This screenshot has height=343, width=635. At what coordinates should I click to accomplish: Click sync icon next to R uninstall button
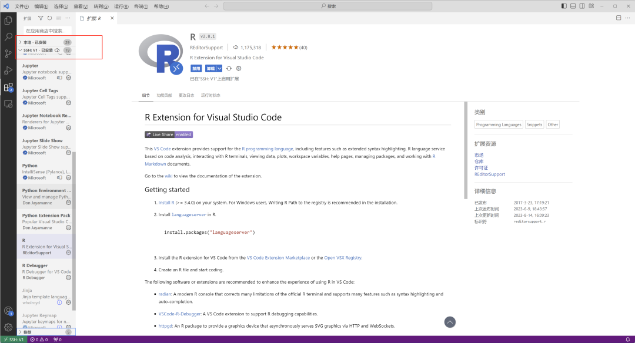coord(229,68)
